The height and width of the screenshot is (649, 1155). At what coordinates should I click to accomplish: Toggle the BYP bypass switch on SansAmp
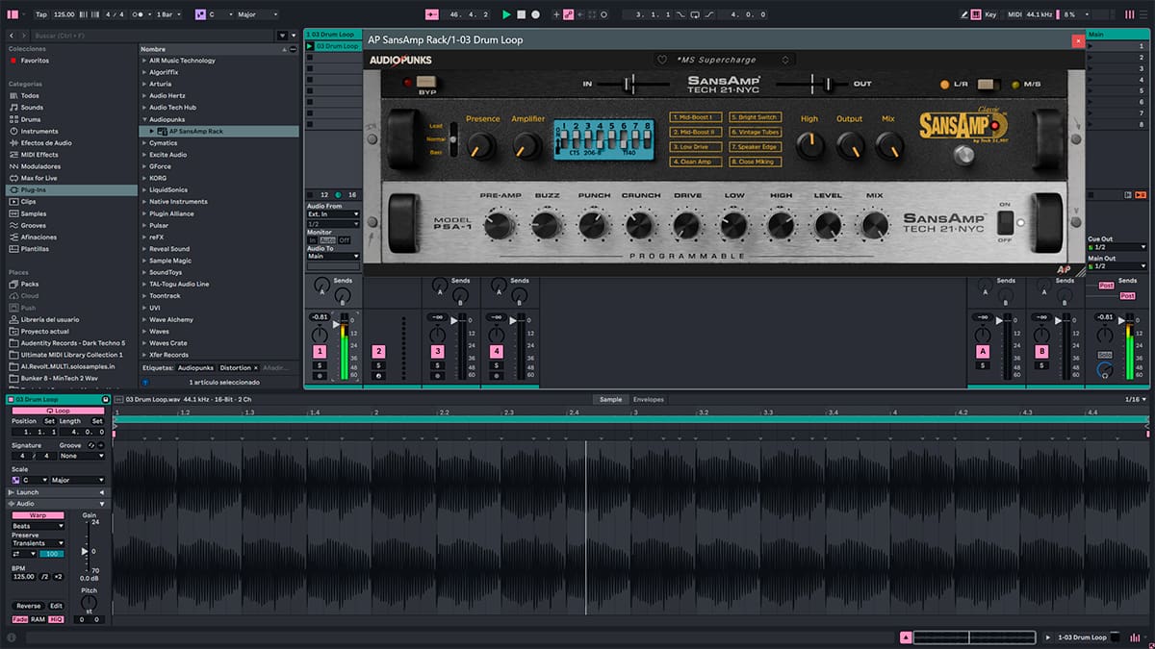pos(425,84)
